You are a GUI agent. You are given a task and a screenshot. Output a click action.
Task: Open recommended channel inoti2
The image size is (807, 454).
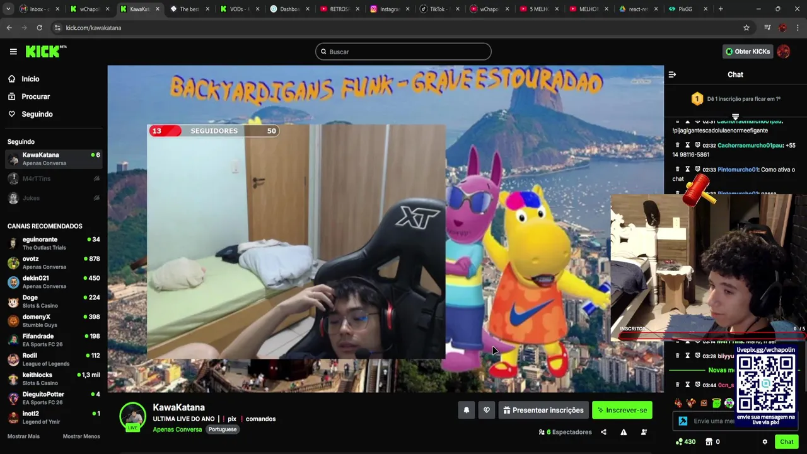pos(54,417)
